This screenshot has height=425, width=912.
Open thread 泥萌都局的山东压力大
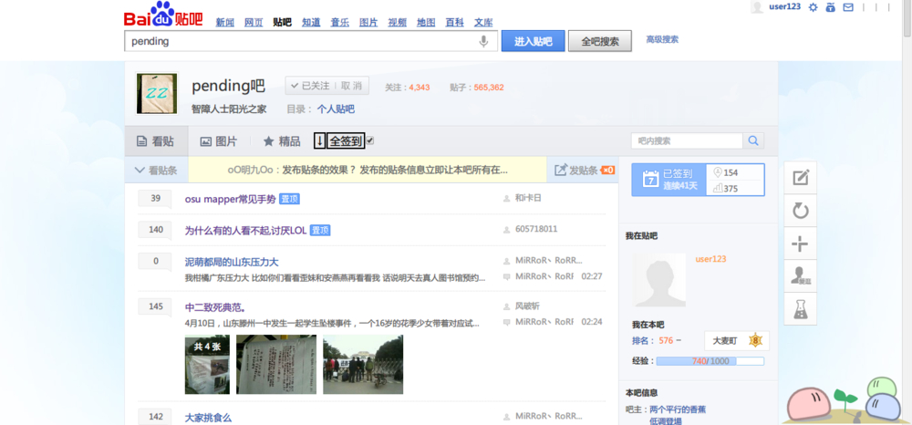(232, 262)
